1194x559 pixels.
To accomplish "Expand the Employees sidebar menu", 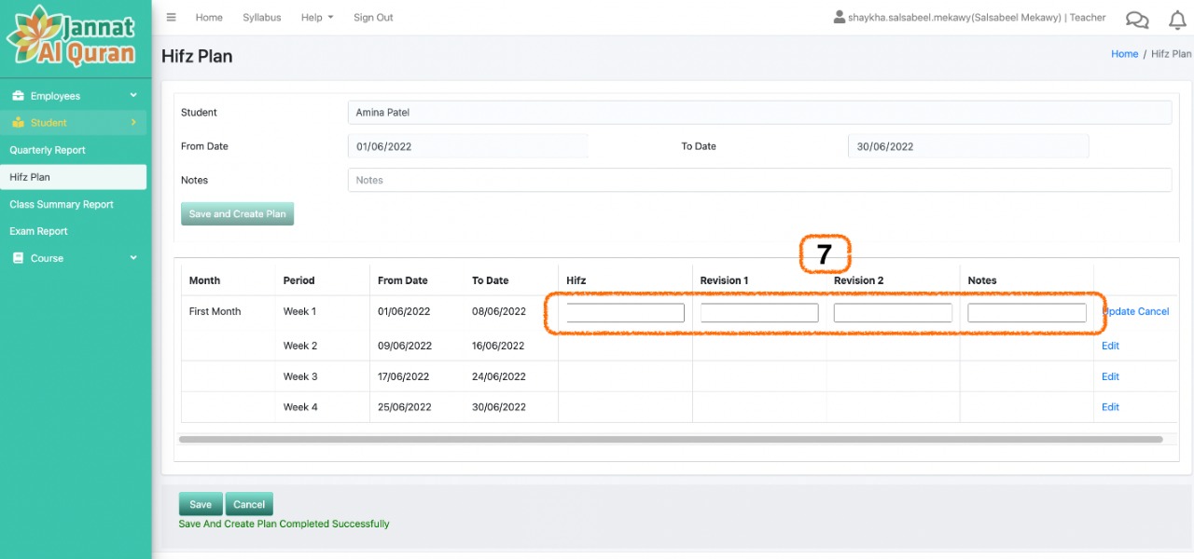I will pyautogui.click(x=73, y=96).
